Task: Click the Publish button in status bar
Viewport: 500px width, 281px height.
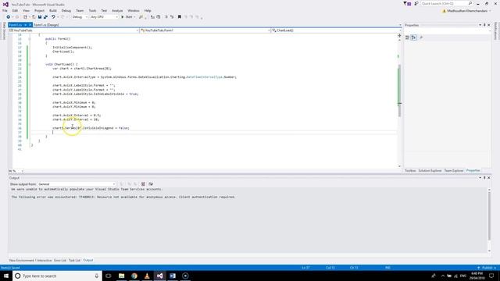Action: 487,268
